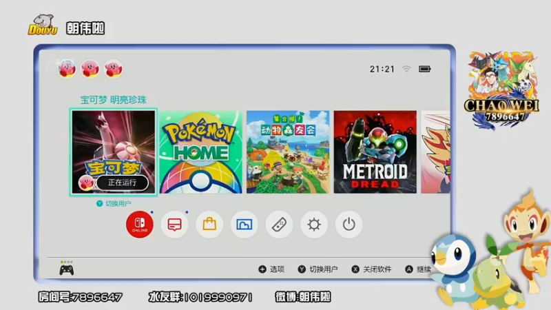
Task: Select the second Kirby user avatar
Action: 90,68
